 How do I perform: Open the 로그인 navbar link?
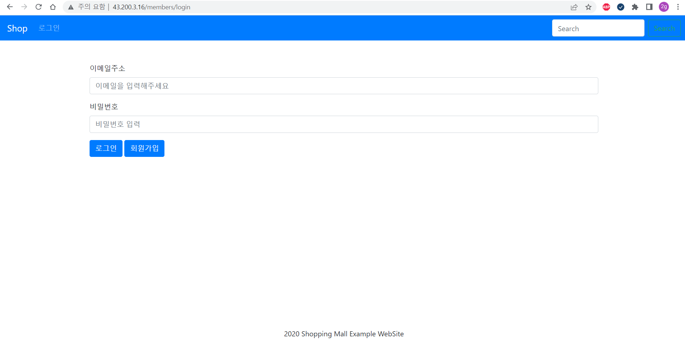pos(49,28)
